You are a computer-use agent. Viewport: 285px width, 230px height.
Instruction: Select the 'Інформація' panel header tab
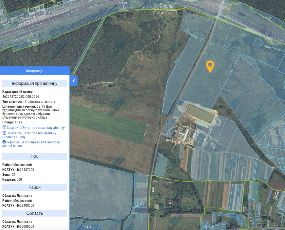click(x=35, y=71)
